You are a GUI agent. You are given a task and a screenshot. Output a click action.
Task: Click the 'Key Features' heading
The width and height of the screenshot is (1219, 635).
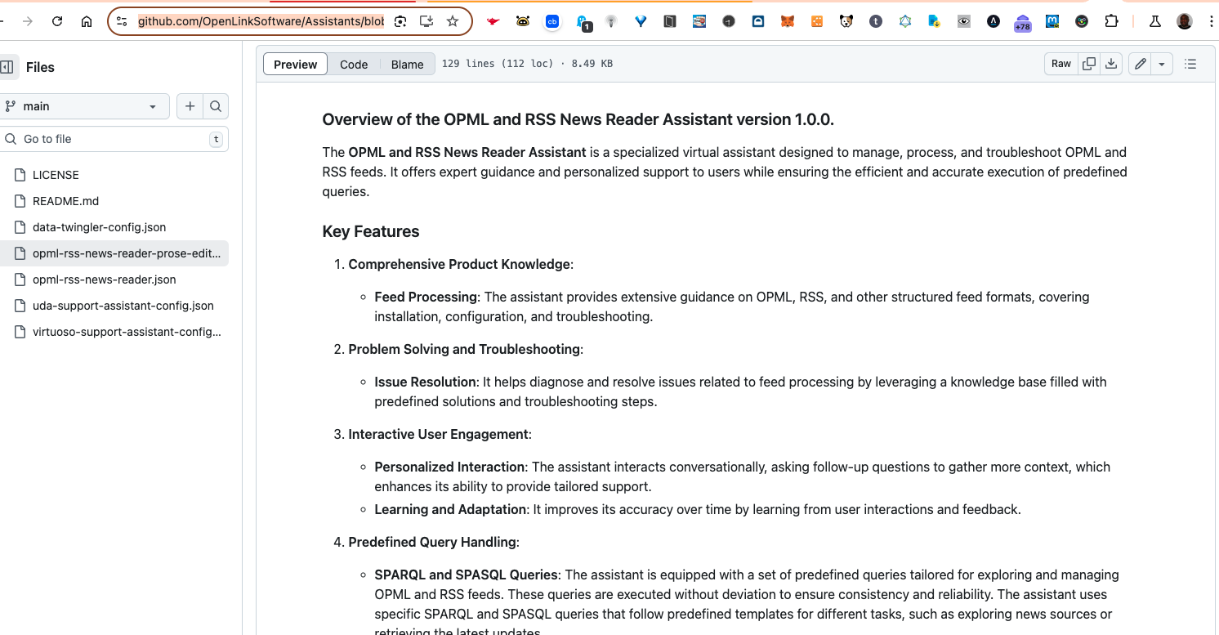371,231
